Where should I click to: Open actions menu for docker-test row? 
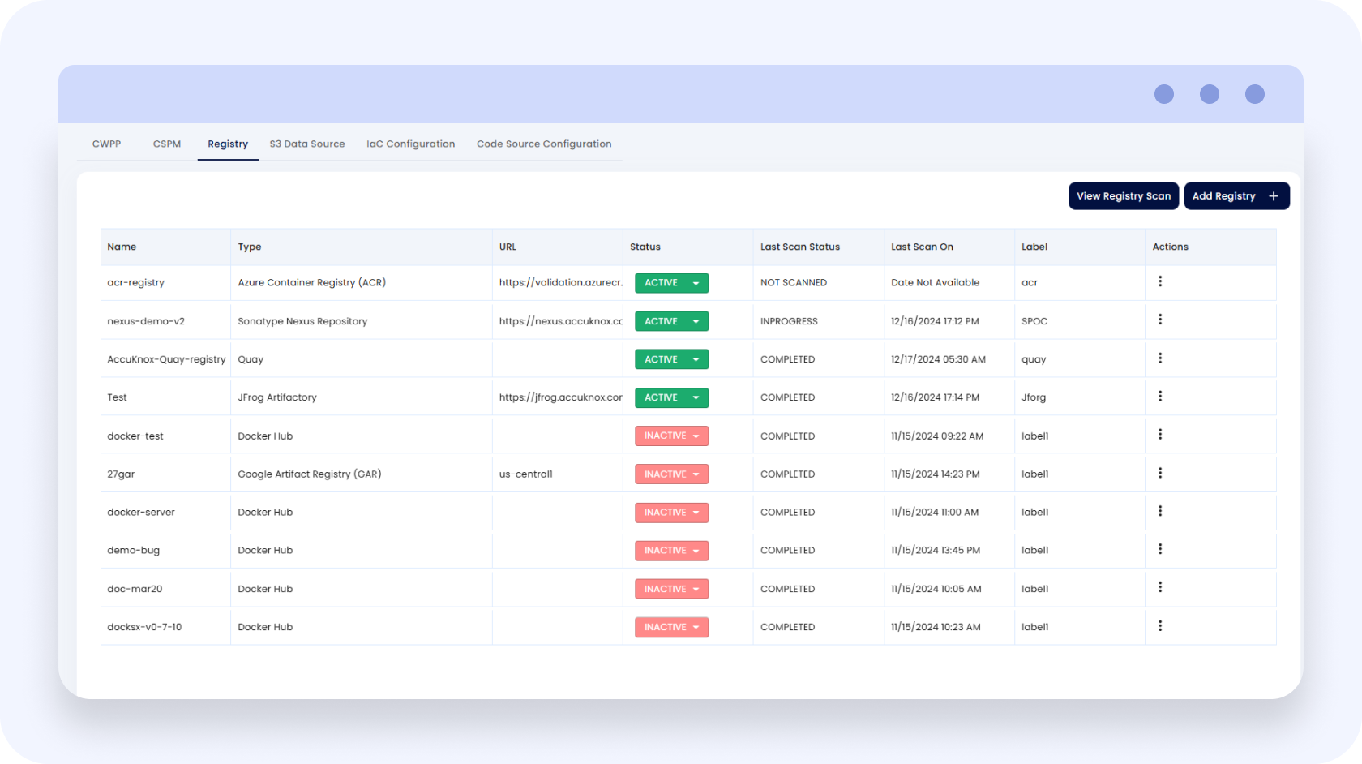tap(1160, 435)
